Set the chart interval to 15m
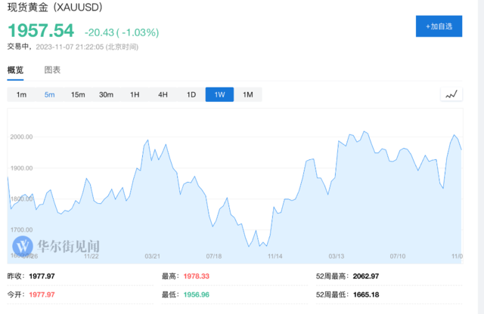The image size is (484, 314). click(x=78, y=94)
